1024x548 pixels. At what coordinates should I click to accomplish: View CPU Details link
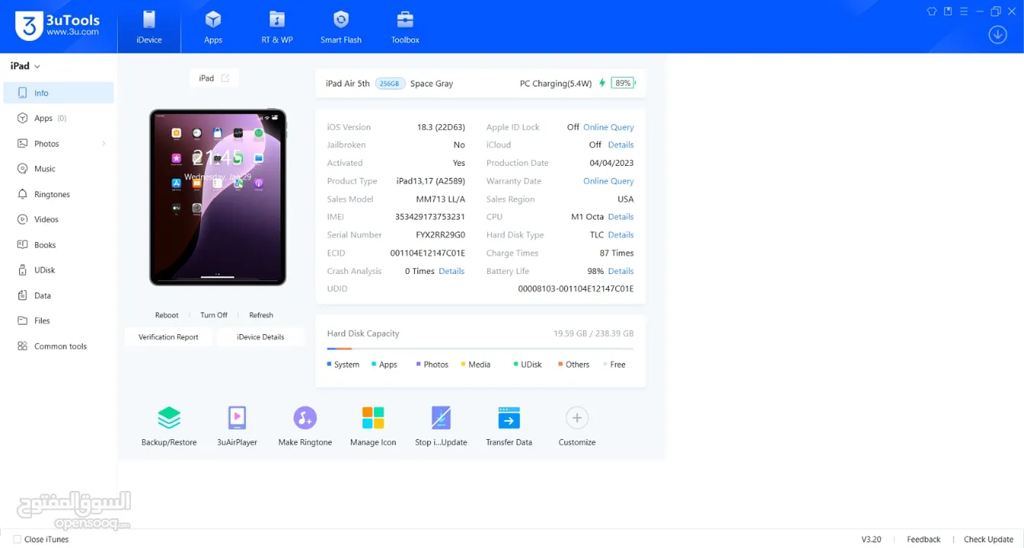(620, 217)
